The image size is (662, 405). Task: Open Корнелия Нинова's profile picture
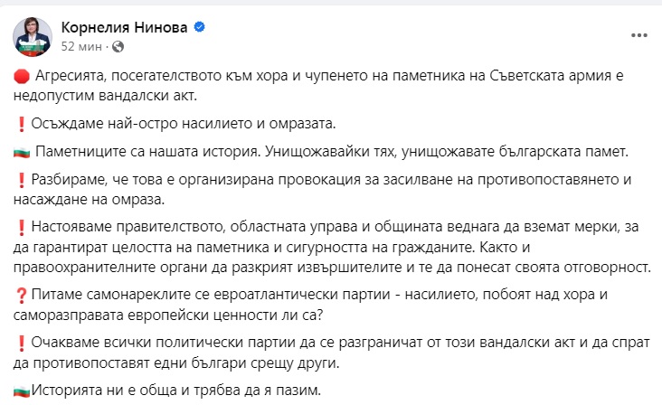pyautogui.click(x=33, y=34)
